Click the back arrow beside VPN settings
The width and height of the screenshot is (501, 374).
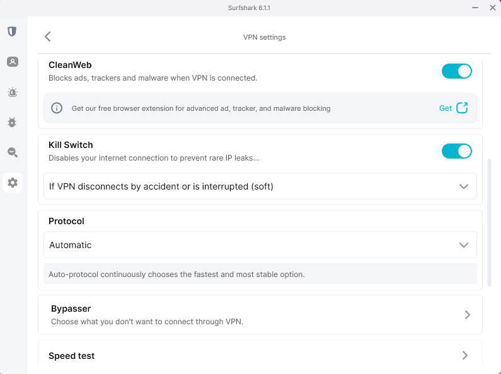(x=48, y=37)
